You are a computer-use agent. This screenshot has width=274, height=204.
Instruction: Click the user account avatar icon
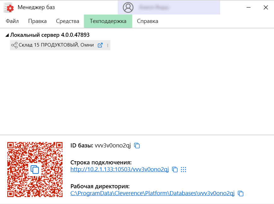point(128,8)
